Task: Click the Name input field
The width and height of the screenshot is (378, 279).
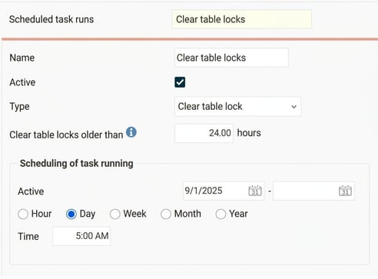Action: click(231, 58)
